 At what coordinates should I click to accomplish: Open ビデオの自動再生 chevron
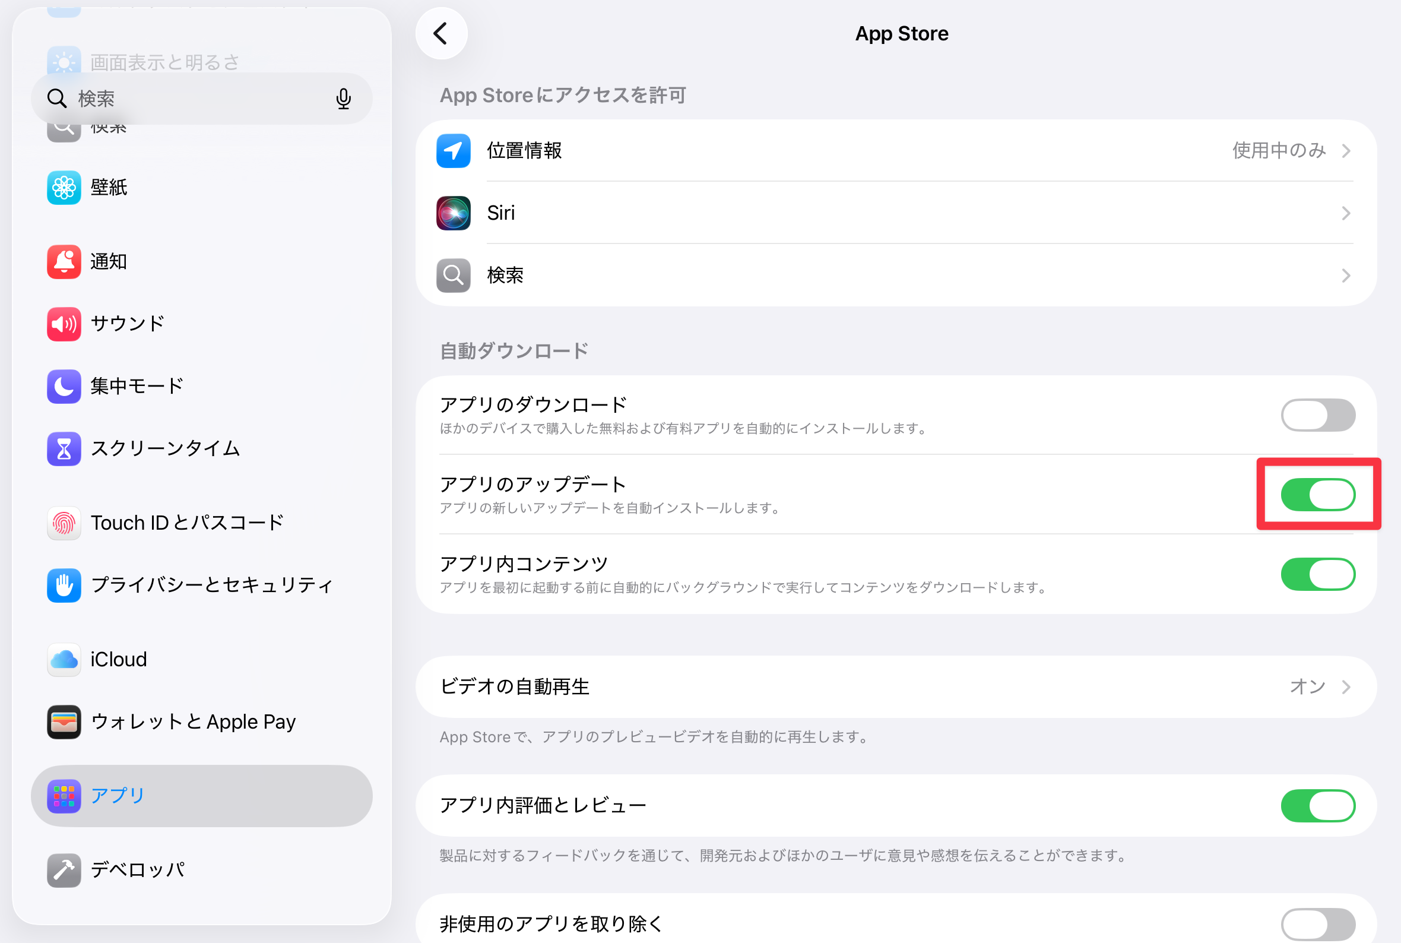tap(1346, 687)
